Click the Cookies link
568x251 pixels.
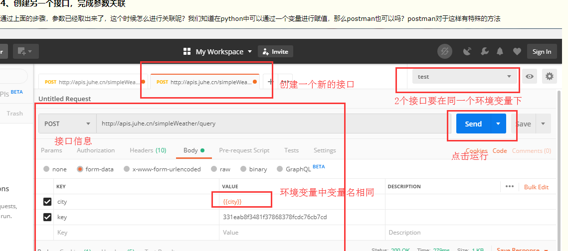click(476, 151)
